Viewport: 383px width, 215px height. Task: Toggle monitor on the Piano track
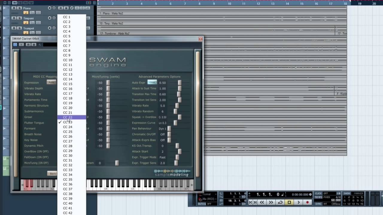(54, 8)
